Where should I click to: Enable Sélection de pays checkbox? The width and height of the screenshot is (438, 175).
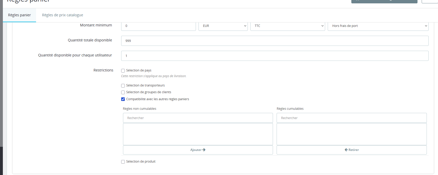[x=123, y=71]
